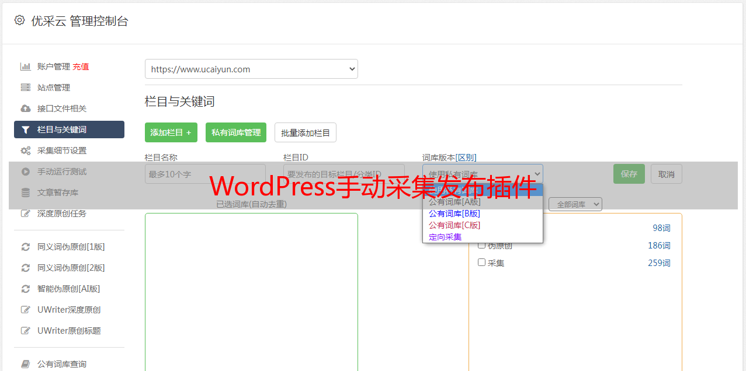Click the gear icon beside 优采云 管理控制台
Viewport: 746px width, 371px height.
(20, 20)
